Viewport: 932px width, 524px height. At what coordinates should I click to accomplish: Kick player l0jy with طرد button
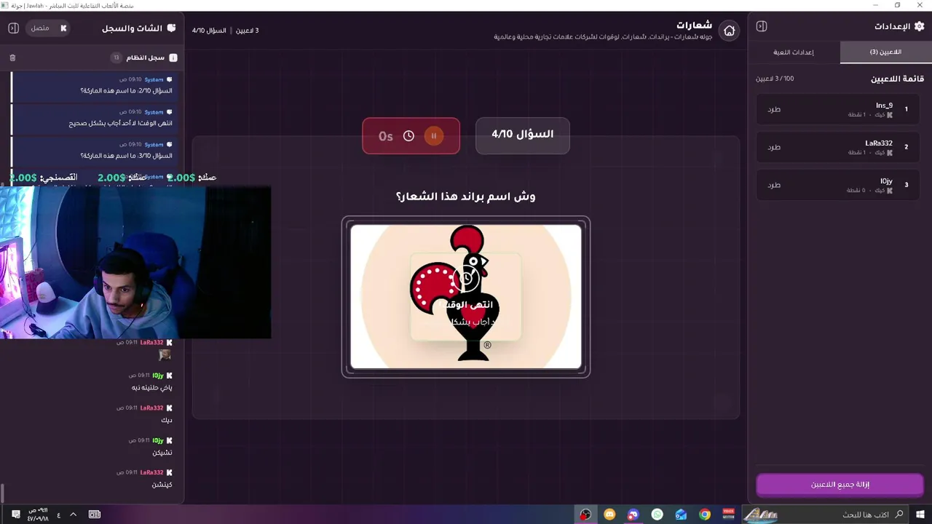point(774,185)
